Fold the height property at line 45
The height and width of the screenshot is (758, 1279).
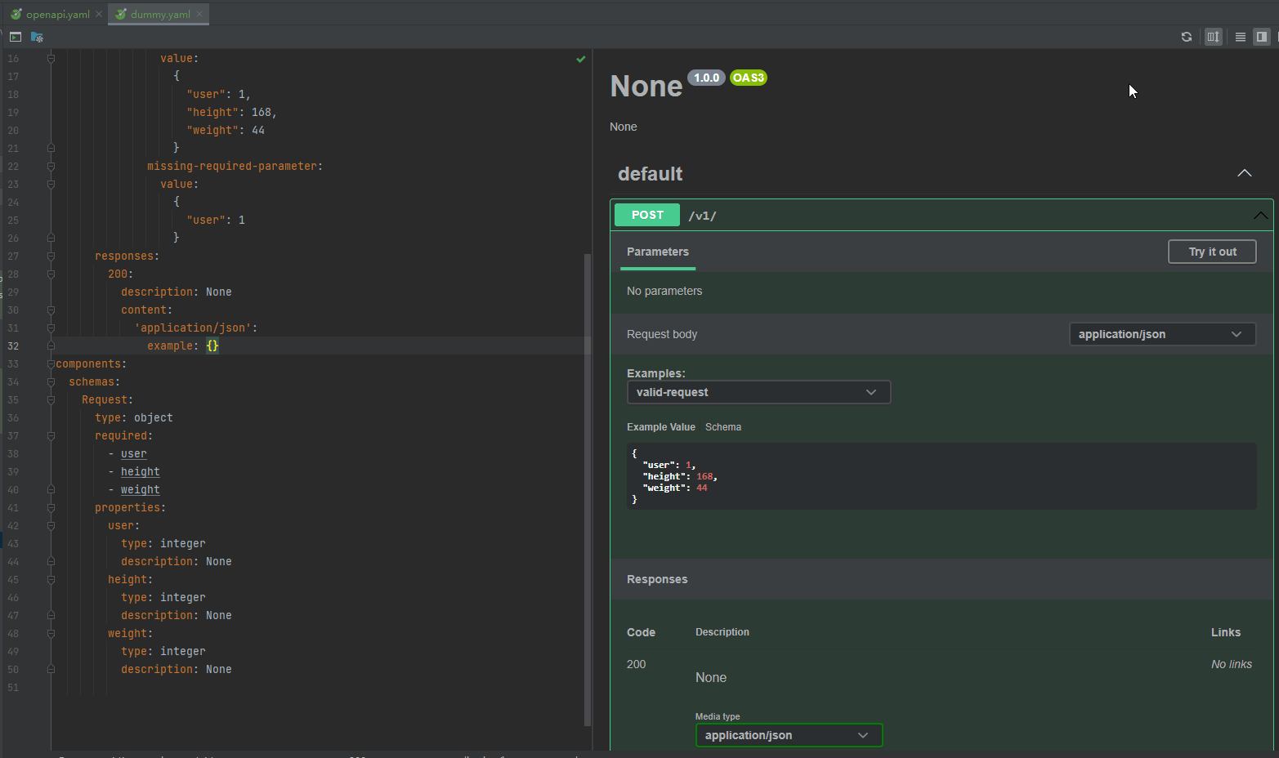tap(51, 580)
